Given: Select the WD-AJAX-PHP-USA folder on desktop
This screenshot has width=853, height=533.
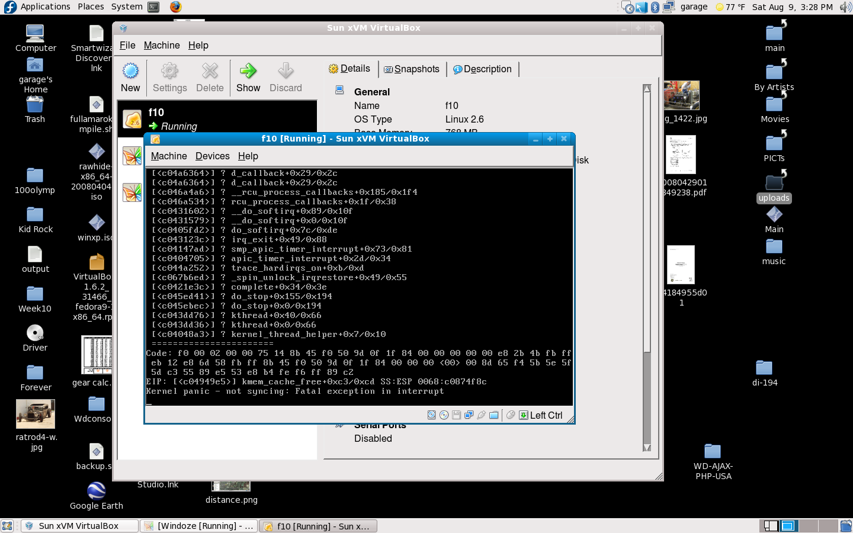Looking at the screenshot, I should pyautogui.click(x=714, y=462).
